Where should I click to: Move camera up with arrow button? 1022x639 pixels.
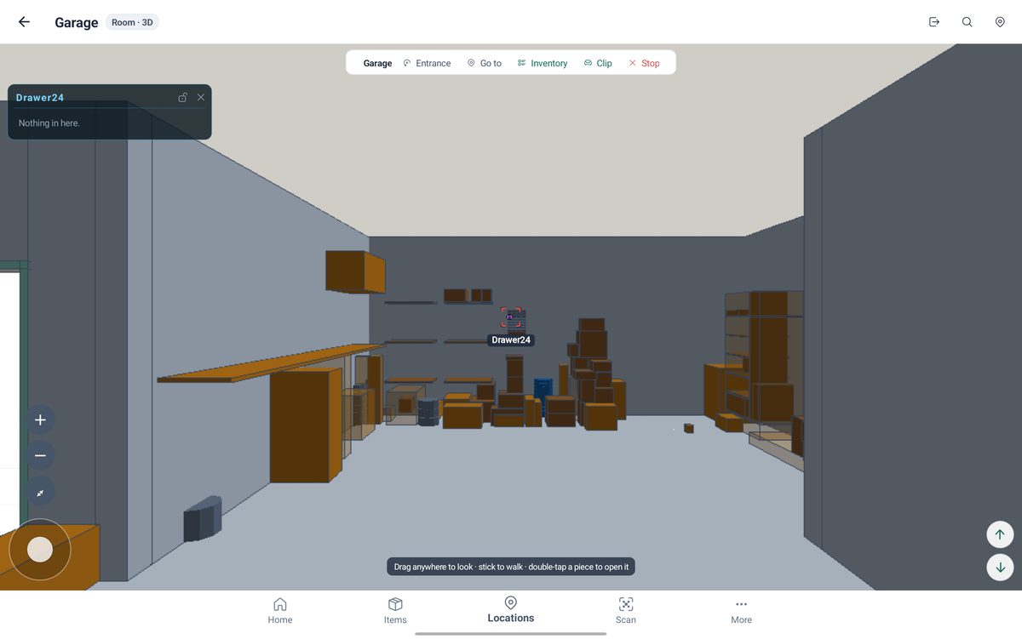[x=1000, y=534]
